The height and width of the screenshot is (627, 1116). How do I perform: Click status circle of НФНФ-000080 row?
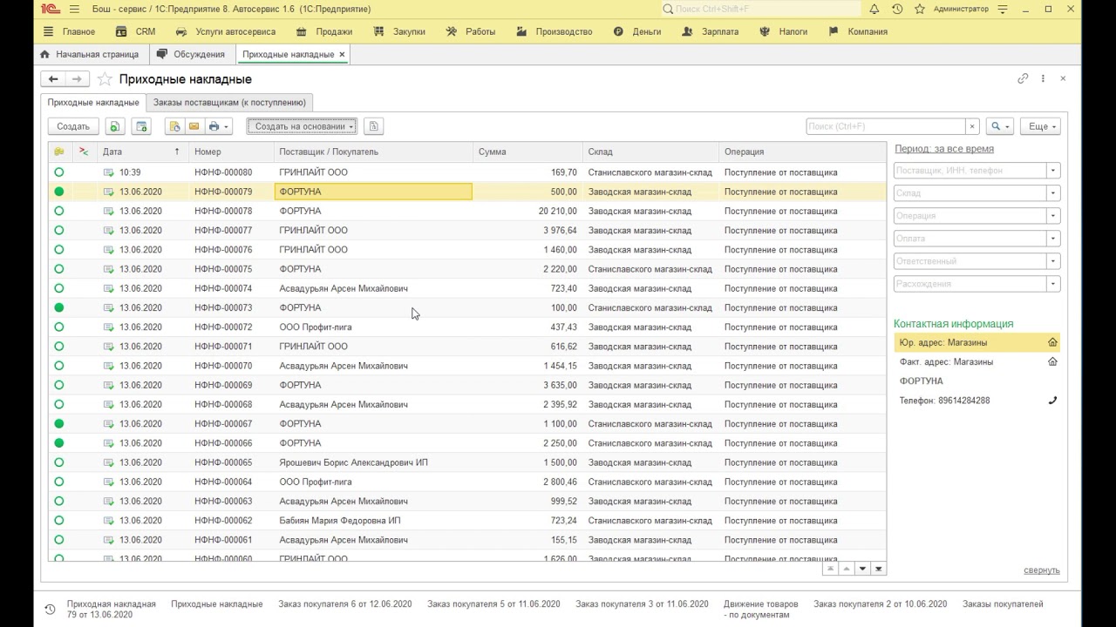(59, 172)
